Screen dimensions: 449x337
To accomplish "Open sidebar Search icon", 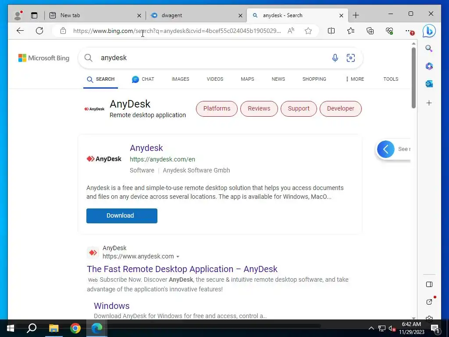I will pos(429,48).
